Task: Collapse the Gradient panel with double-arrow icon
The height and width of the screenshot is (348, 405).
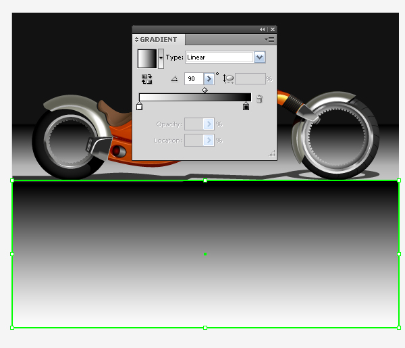Action: tap(262, 30)
